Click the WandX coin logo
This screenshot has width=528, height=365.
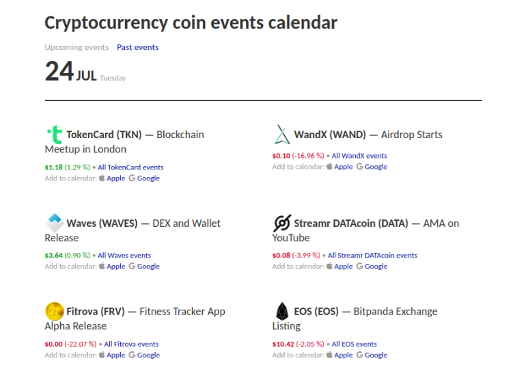(x=282, y=135)
